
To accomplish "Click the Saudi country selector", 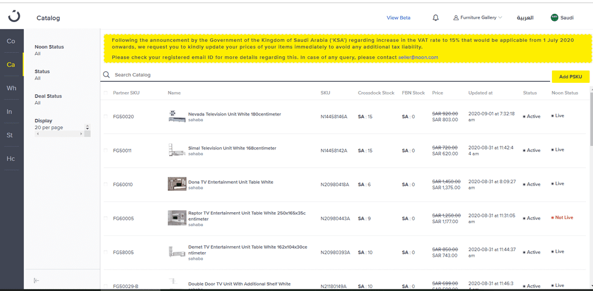I will point(562,17).
